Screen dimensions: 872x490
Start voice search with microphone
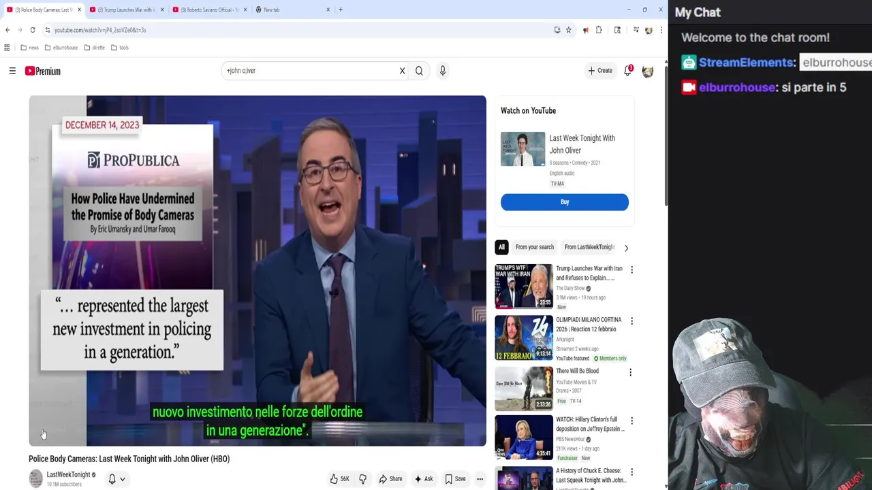pyautogui.click(x=442, y=71)
